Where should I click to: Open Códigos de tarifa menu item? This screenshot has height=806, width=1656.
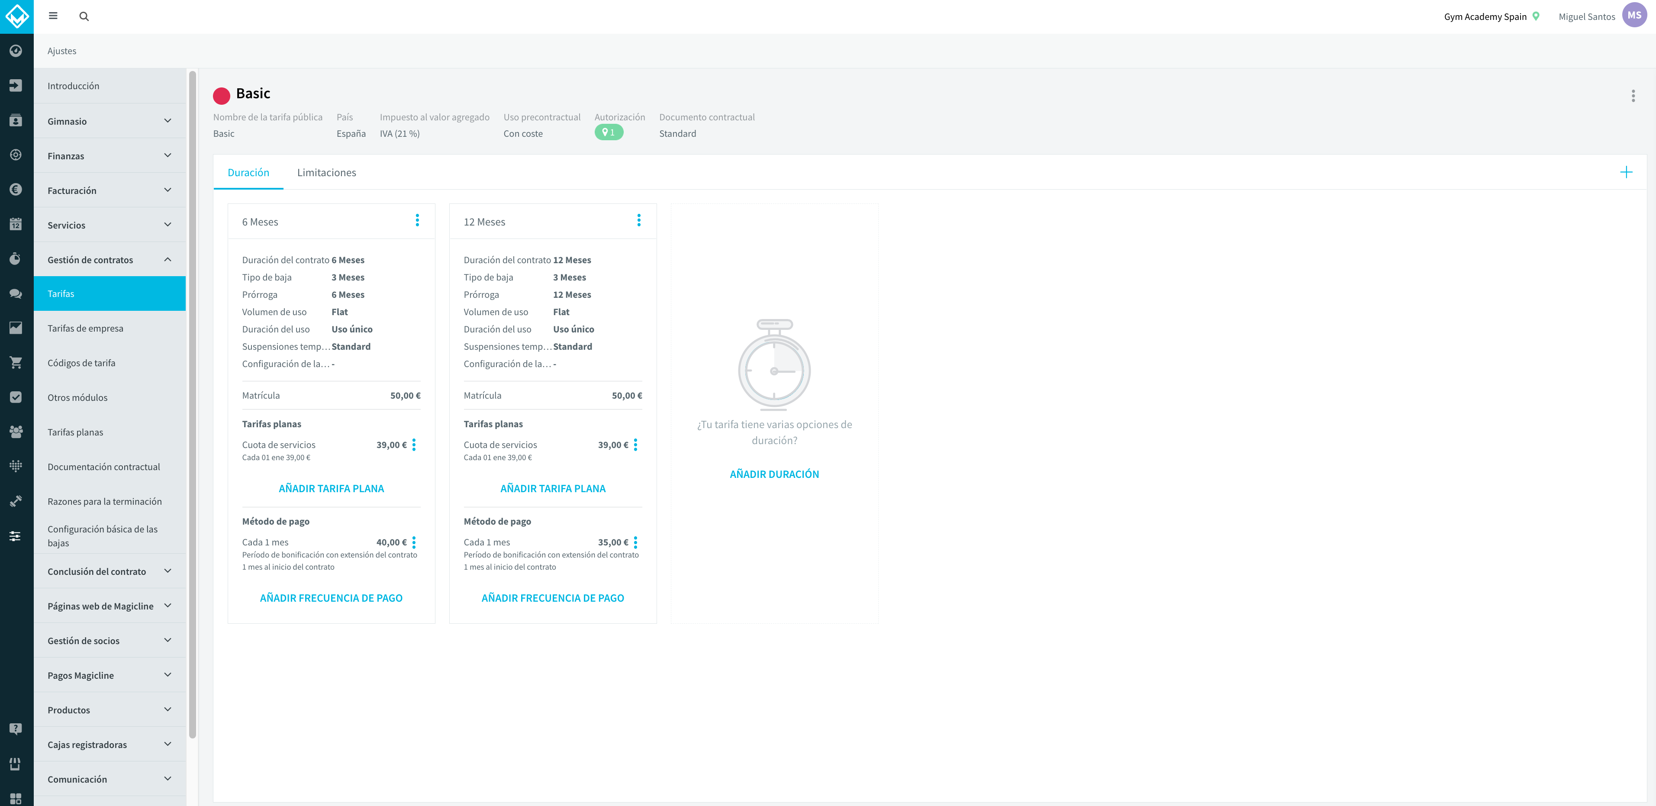pyautogui.click(x=109, y=363)
